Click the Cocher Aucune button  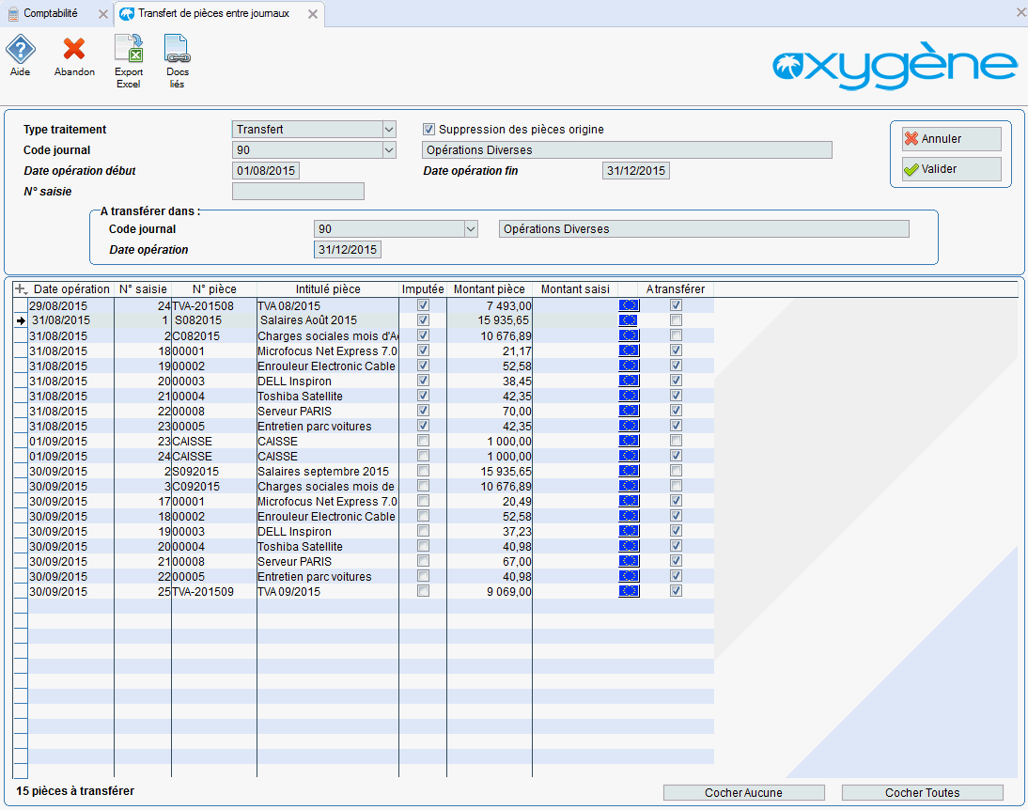pos(743,793)
